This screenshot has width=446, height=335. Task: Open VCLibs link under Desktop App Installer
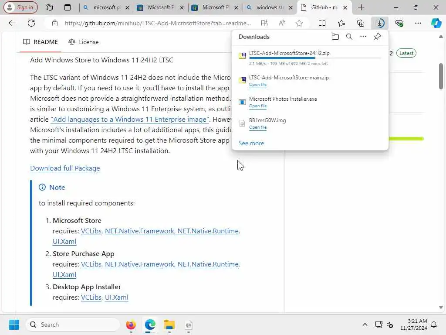pyautogui.click(x=91, y=297)
